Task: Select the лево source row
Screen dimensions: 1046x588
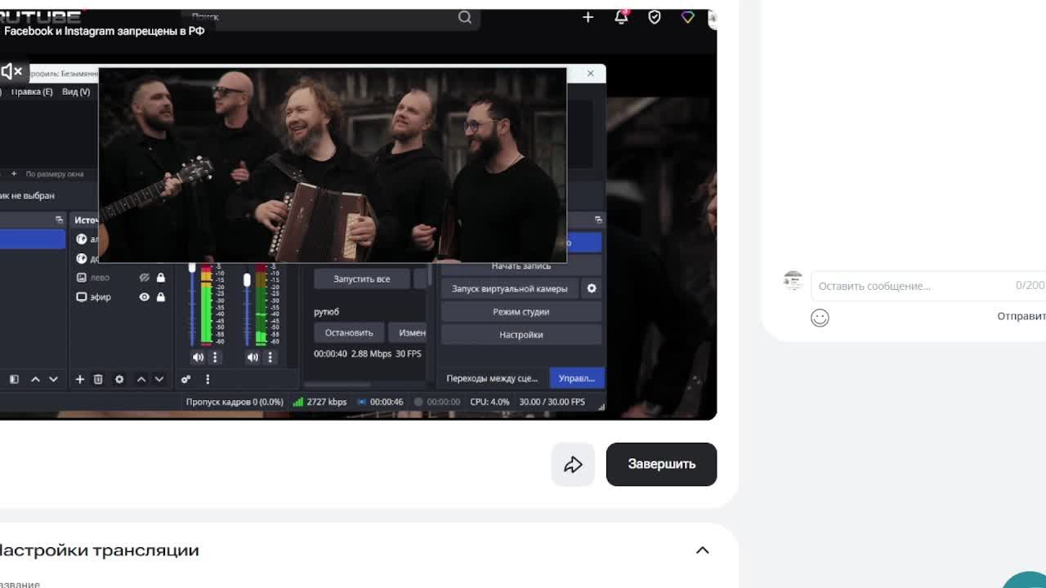Action: [x=120, y=278]
